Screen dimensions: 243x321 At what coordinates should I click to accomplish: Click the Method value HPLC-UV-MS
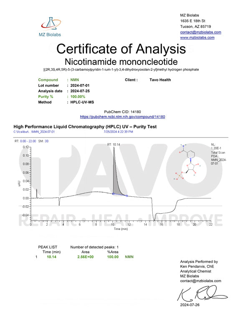tap(82, 102)
